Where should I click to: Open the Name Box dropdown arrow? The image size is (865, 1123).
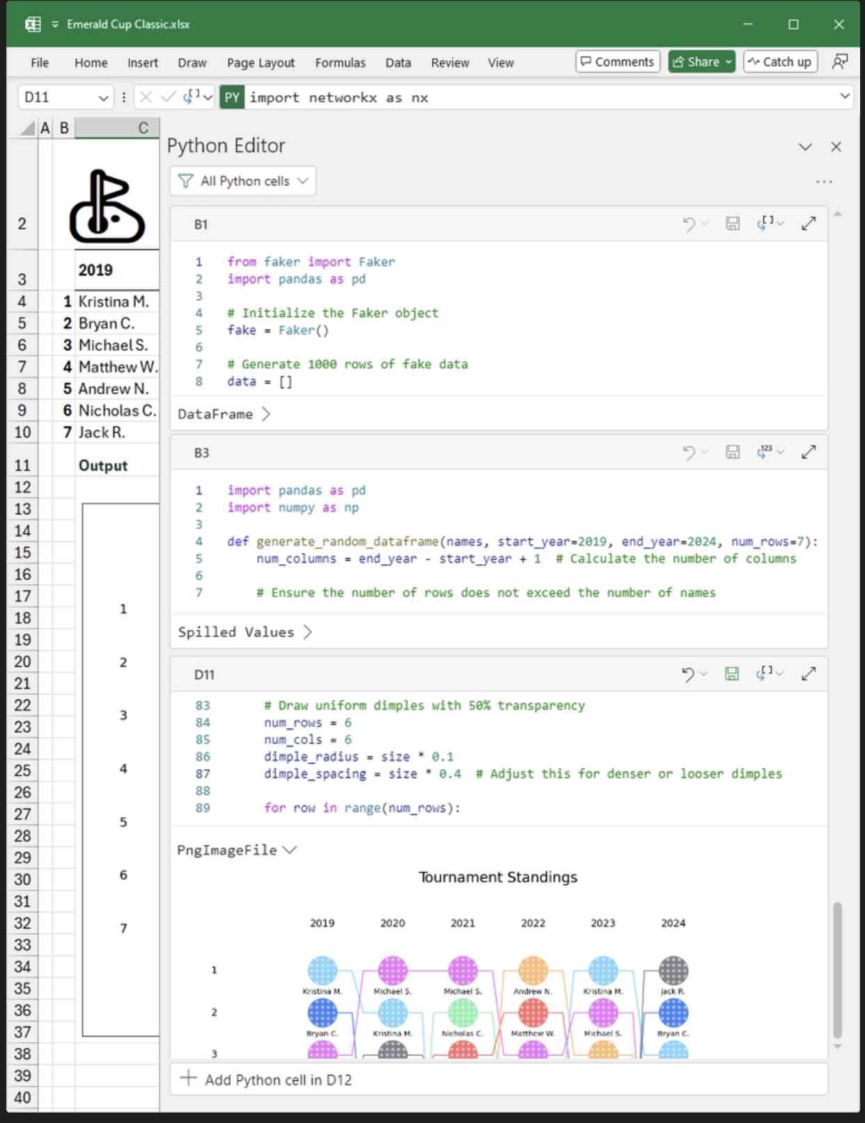(104, 98)
